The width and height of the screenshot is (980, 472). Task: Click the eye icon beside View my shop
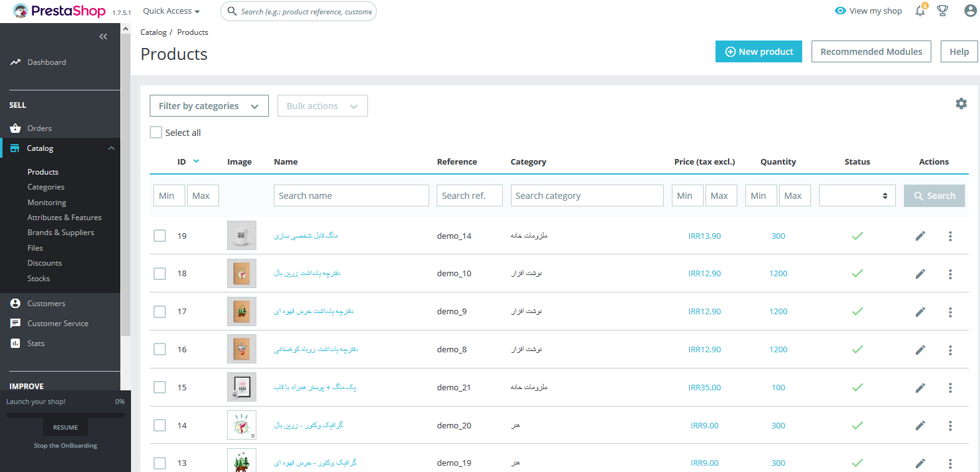[x=840, y=11]
